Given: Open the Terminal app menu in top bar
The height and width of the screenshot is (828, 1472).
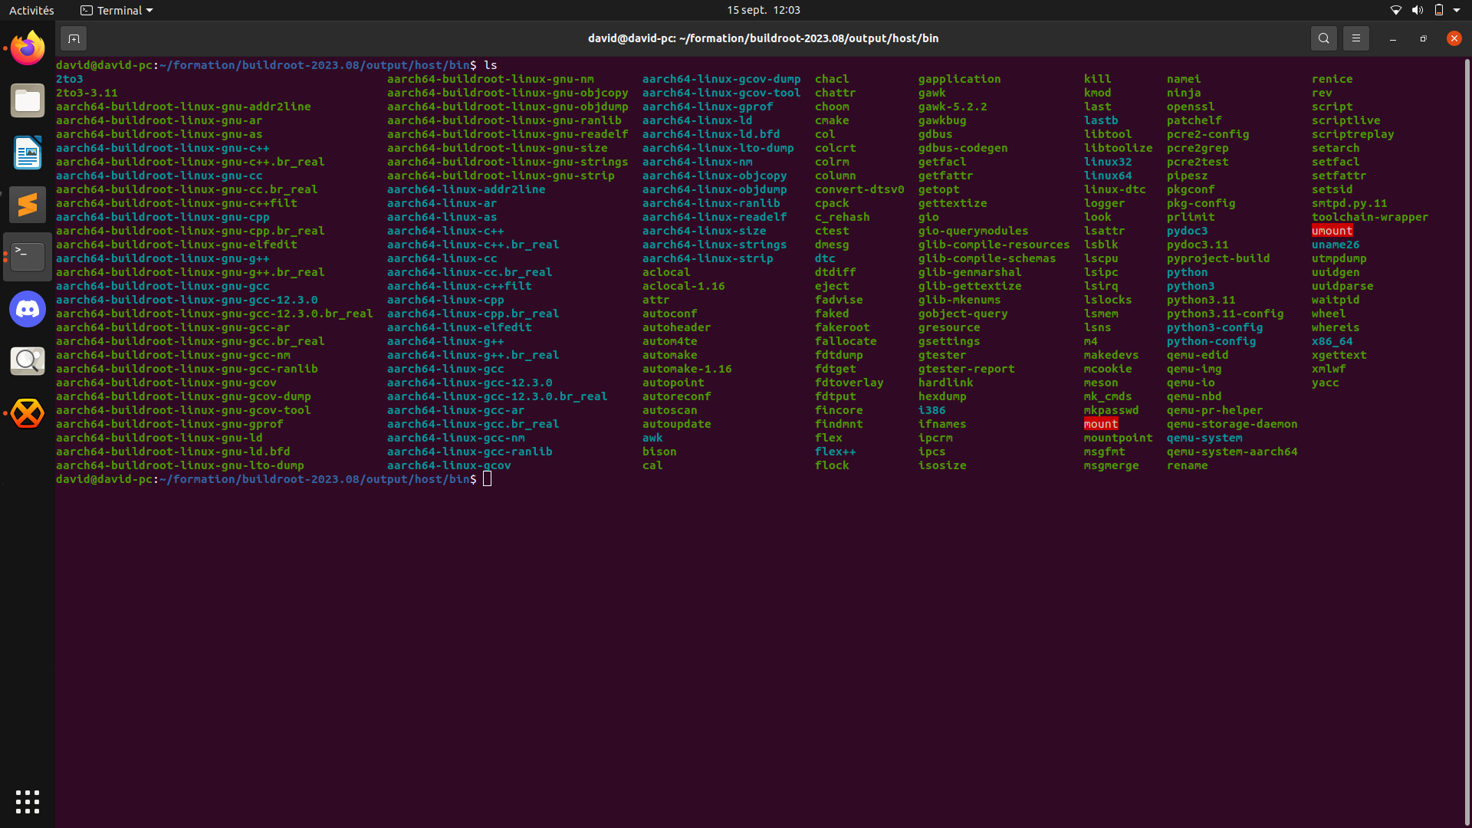Looking at the screenshot, I should click(117, 10).
